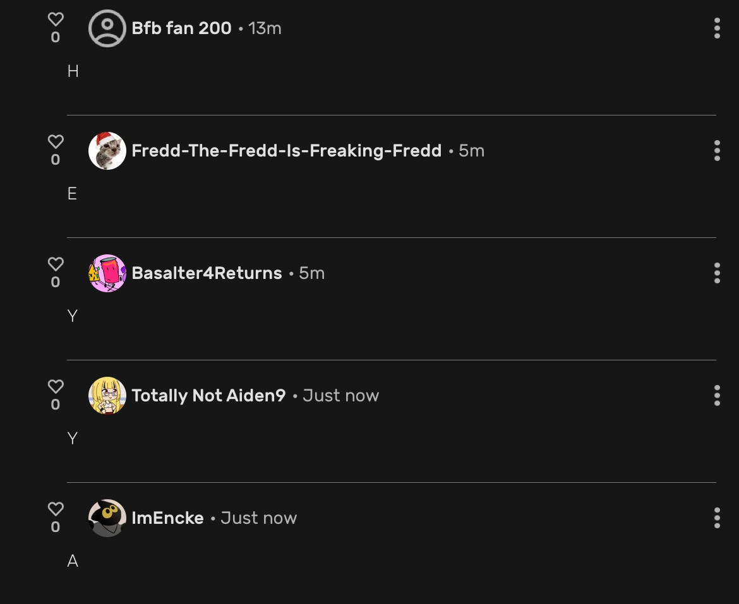Screen dimensions: 739x604
Task: Open the Totally Not Aiden9 username link
Action: click(208, 396)
